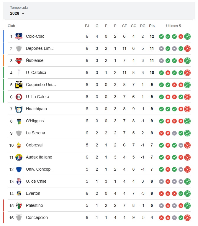Click the Ñublense club crest
This screenshot has height=226, width=198.
coord(19,60)
